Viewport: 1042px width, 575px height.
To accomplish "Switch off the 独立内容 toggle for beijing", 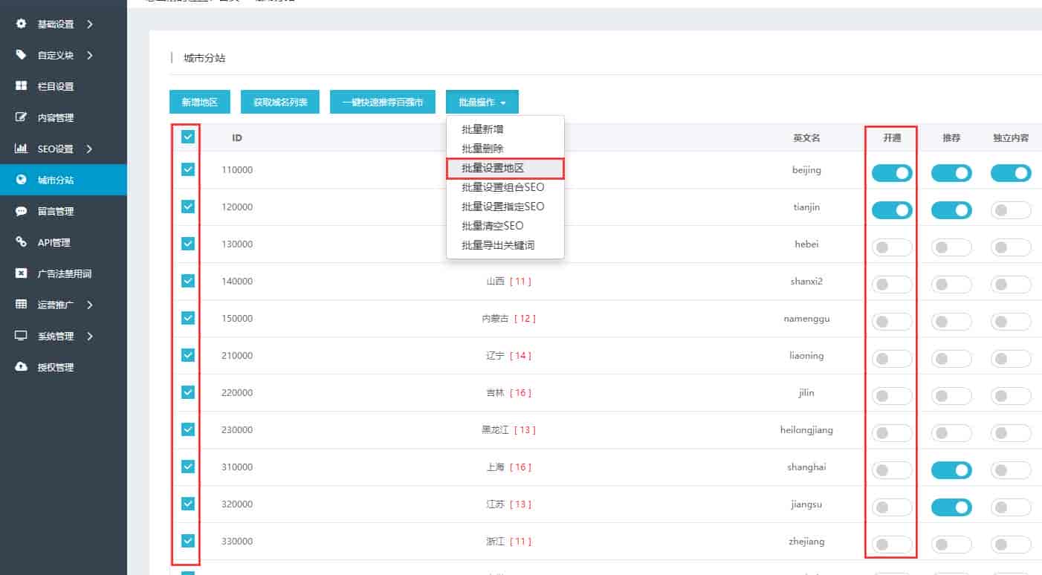I will (1011, 172).
